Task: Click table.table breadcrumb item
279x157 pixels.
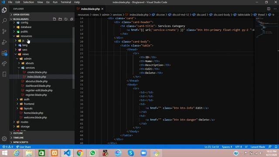Action: coord(244,15)
